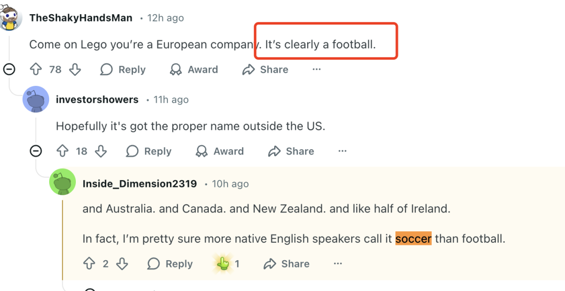Upvote TheShakyHandsMan's comment
The height and width of the screenshot is (291, 565).
(36, 69)
